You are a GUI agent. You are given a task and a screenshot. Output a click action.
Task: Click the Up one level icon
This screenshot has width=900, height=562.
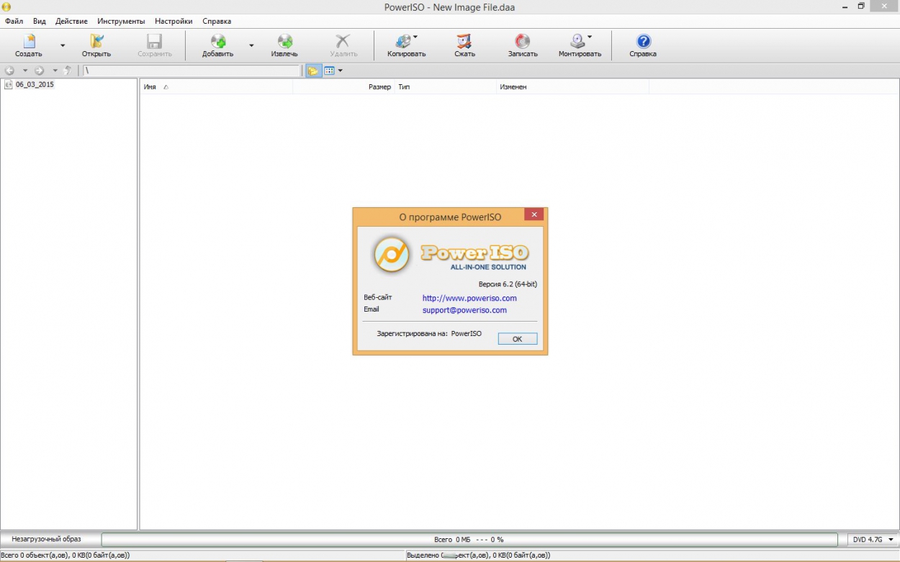[68, 71]
